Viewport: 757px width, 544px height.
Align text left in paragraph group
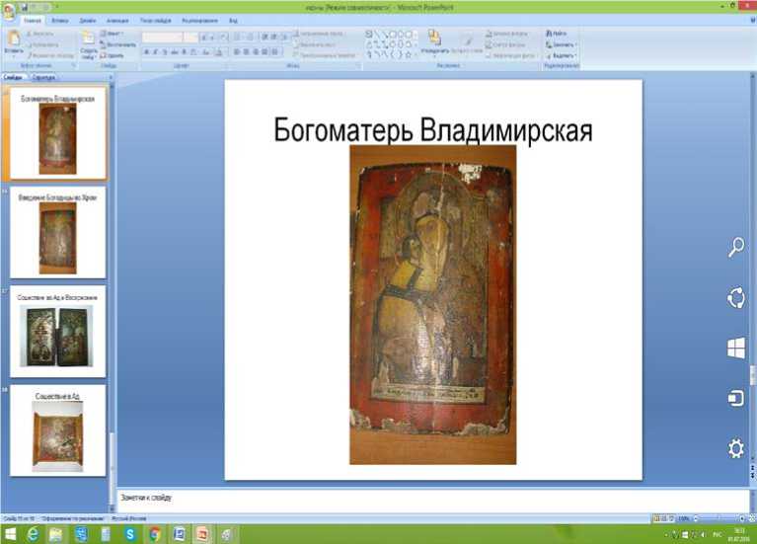(237, 52)
